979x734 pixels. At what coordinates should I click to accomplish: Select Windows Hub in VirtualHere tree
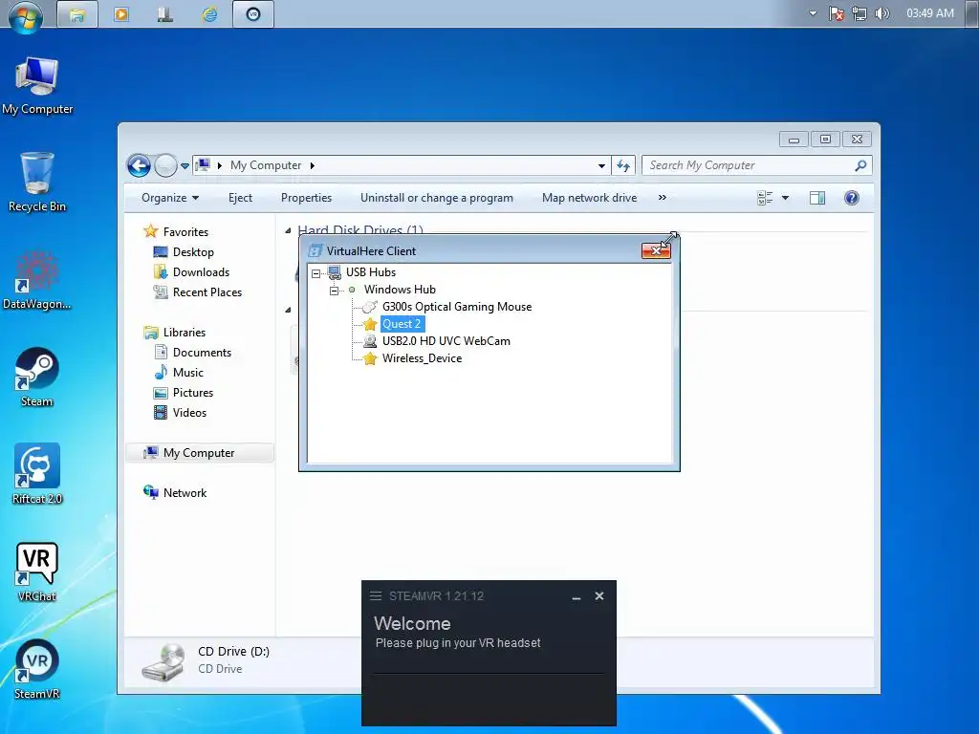pos(401,290)
